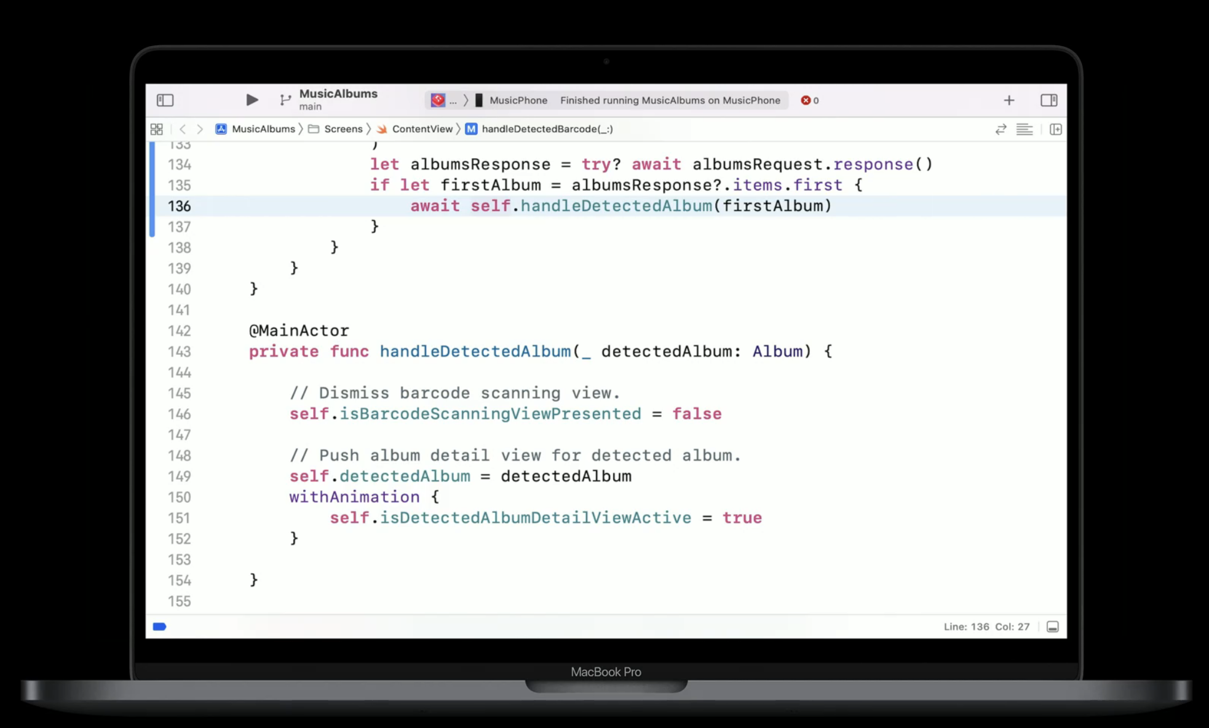
Task: Toggle the inspector panel on right
Action: [x=1048, y=100]
